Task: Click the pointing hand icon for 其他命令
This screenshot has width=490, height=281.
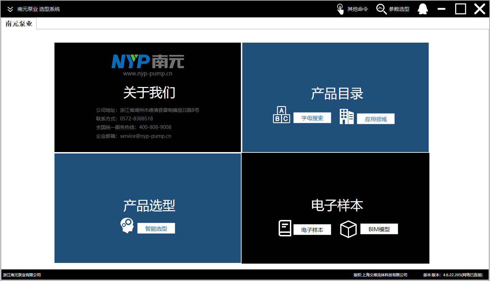Action: click(340, 9)
